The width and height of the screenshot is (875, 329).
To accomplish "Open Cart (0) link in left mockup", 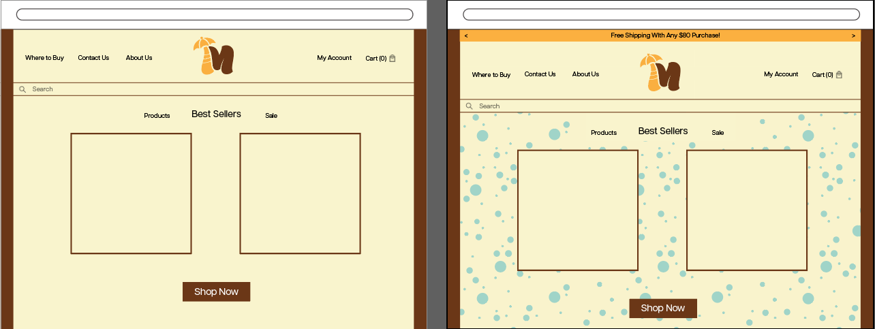I will tap(376, 59).
